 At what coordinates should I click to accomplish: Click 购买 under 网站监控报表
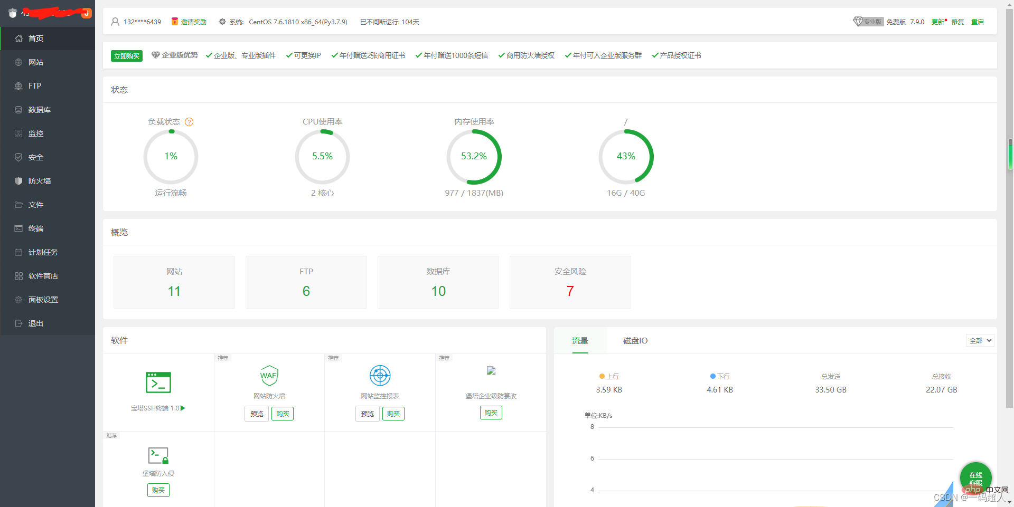[x=393, y=414]
